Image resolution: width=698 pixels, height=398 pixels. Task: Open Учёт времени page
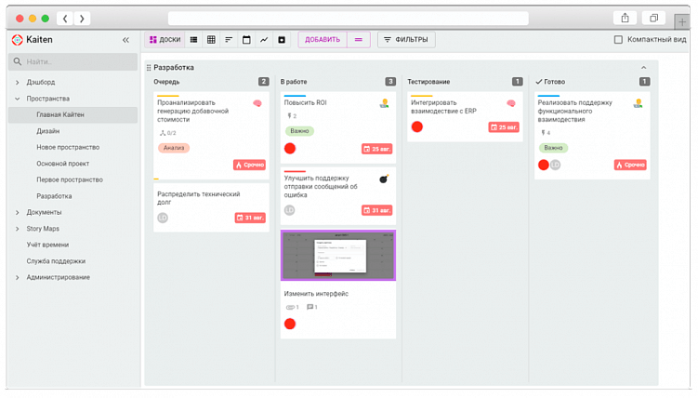47,245
